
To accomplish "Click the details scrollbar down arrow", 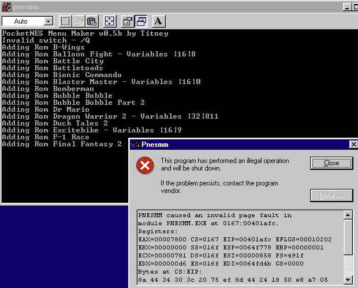I will tap(348, 279).
